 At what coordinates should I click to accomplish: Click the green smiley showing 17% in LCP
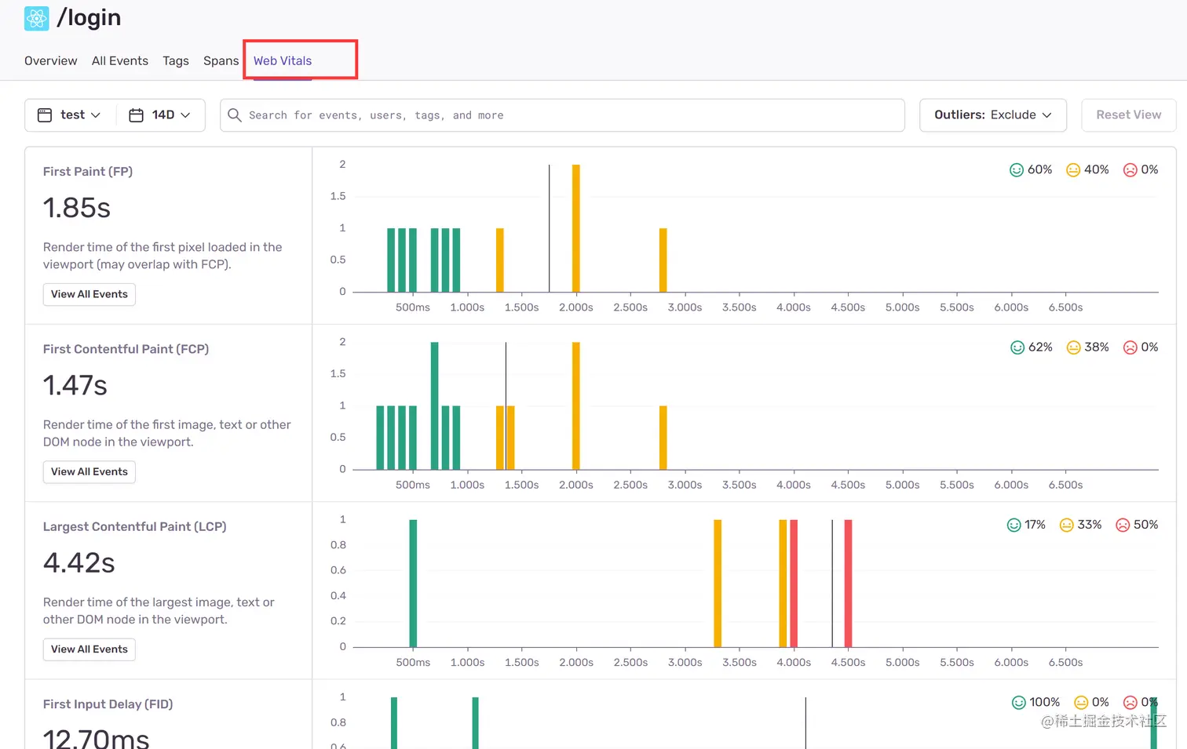(x=1014, y=525)
